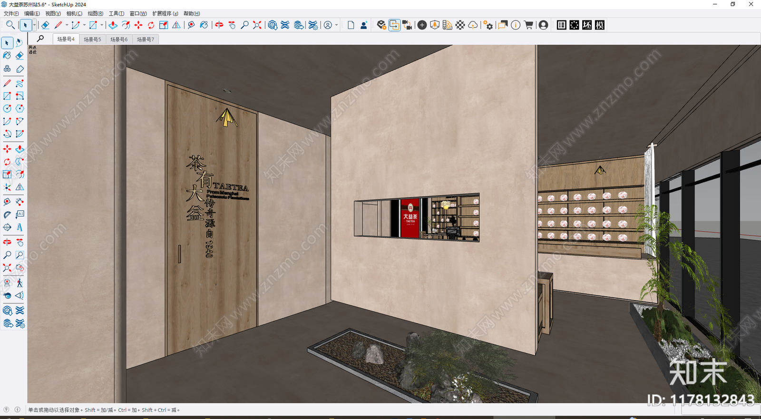Open the user account dropdown arrow

coord(336,25)
